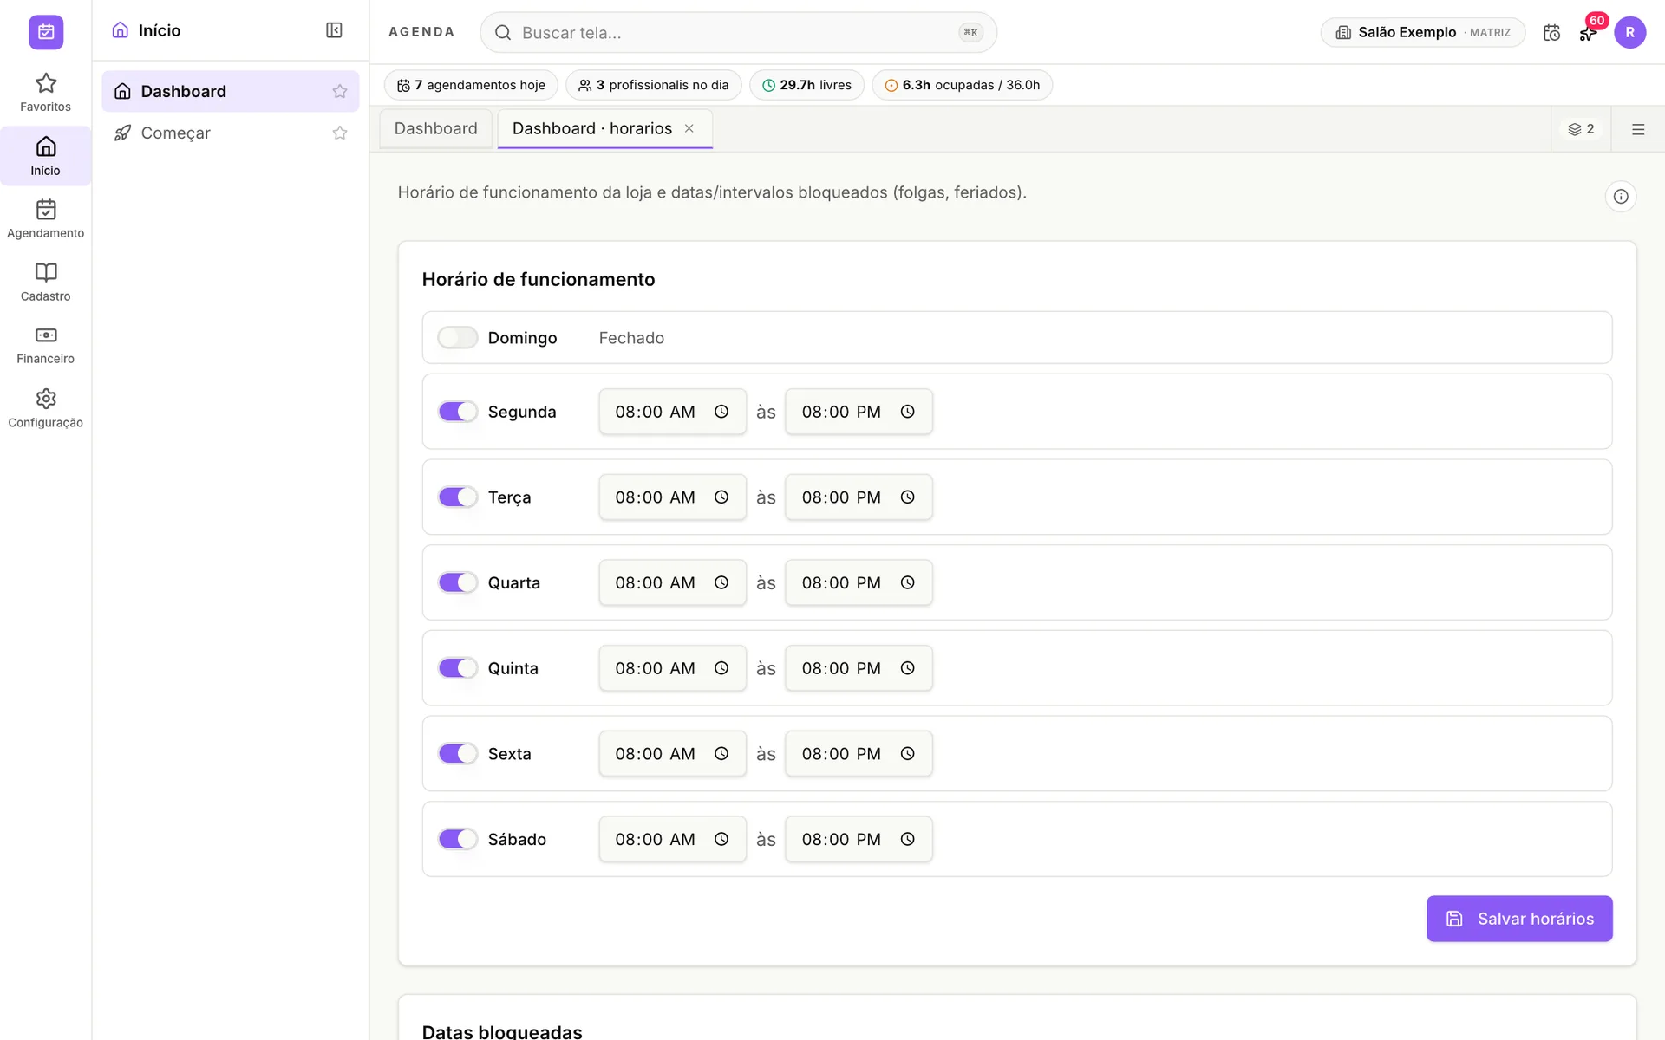
Task: Open Sábado opening time clock picker
Action: (721, 839)
